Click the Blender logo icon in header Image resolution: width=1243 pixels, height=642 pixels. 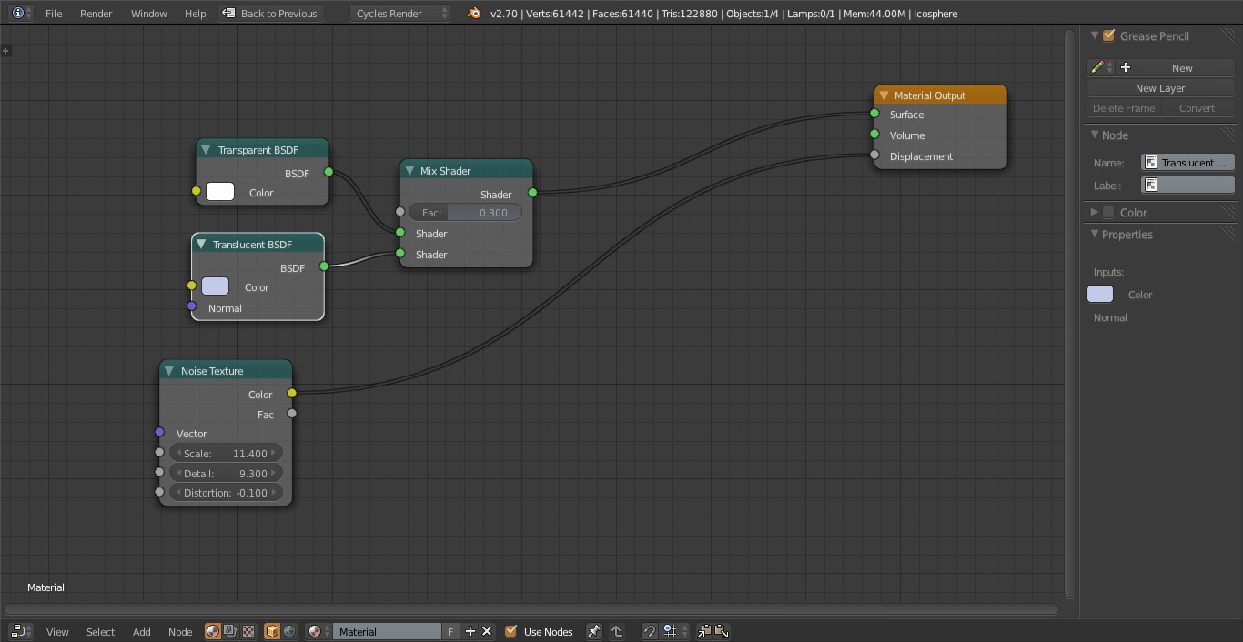click(473, 14)
